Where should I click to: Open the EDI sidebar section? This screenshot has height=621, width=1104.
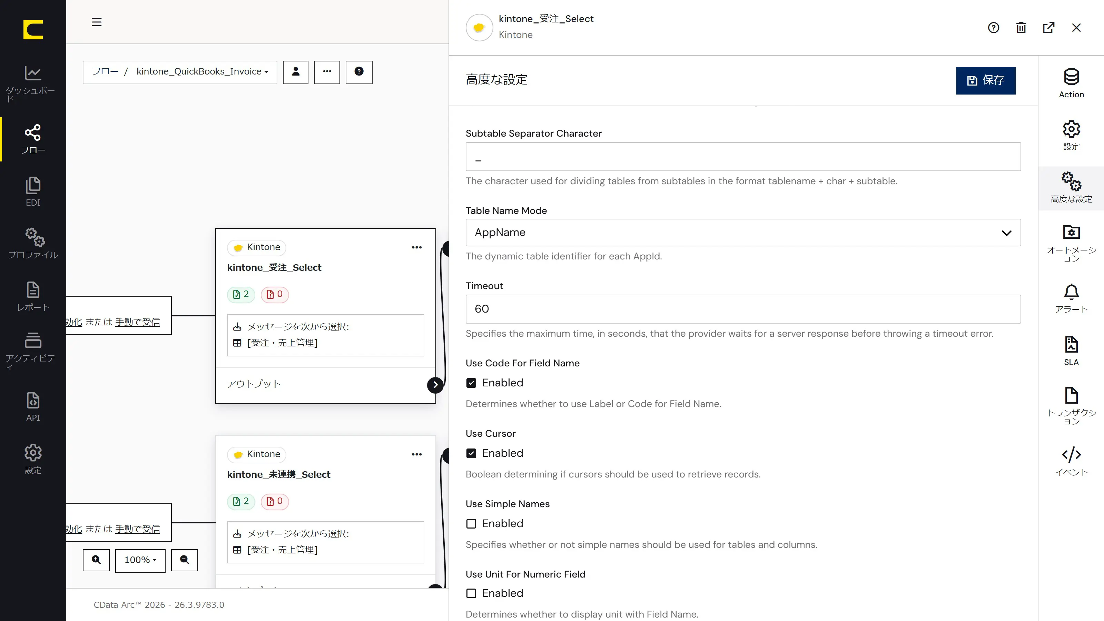(x=33, y=191)
